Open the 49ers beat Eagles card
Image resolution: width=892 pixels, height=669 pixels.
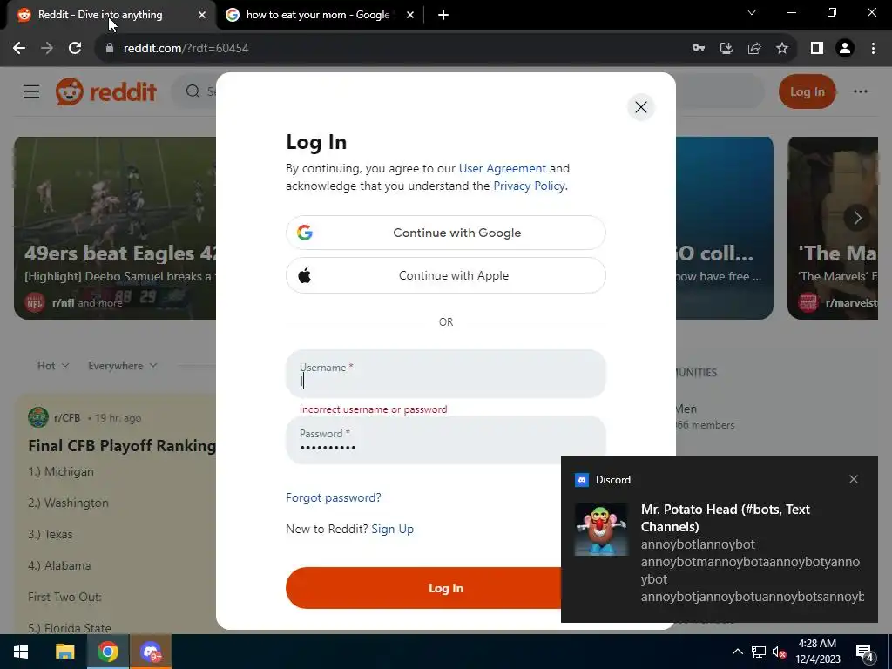pyautogui.click(x=115, y=227)
